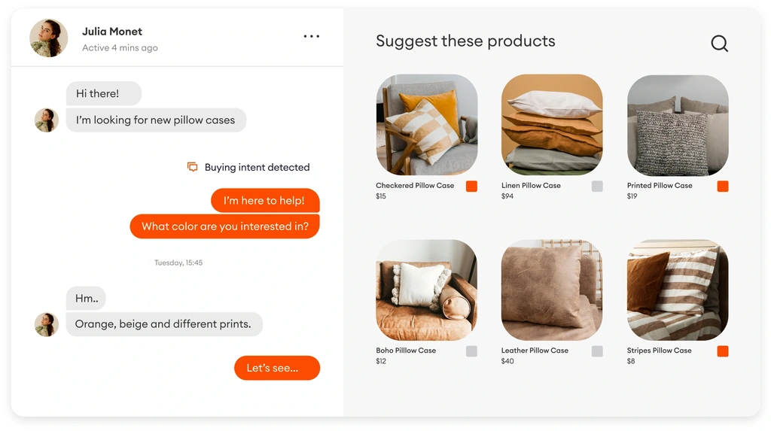771x431 pixels.
Task: Open the search icon in products panel
Action: click(719, 43)
